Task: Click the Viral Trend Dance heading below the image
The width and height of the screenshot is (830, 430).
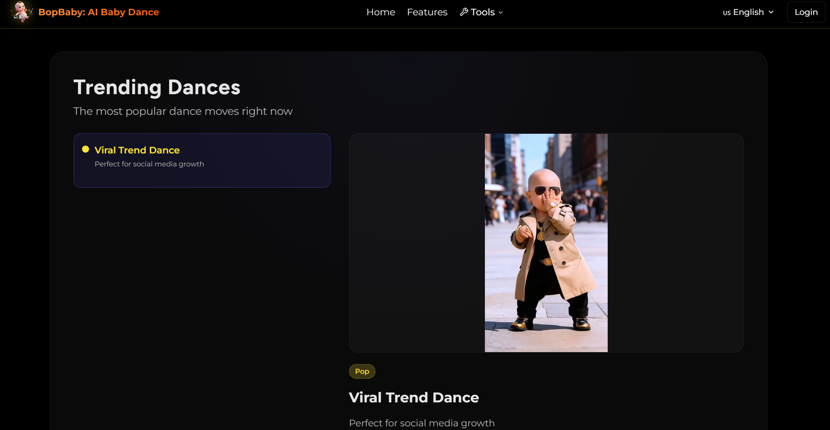Action: tap(414, 397)
